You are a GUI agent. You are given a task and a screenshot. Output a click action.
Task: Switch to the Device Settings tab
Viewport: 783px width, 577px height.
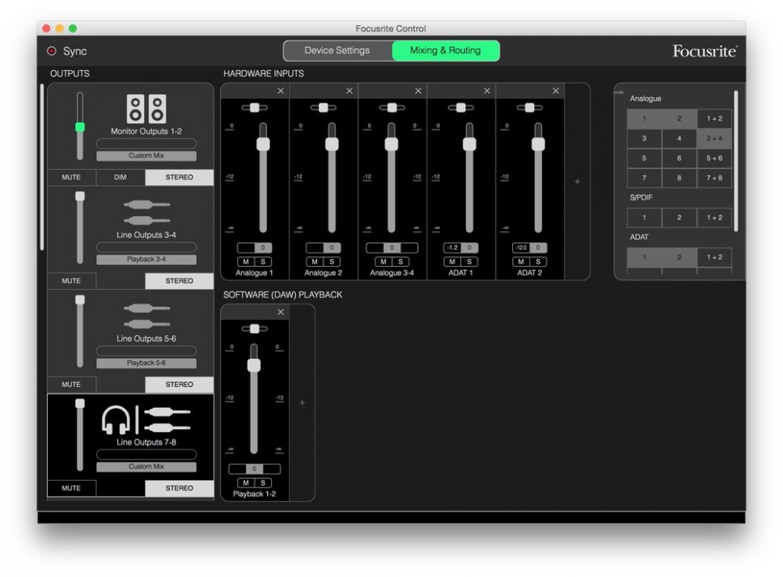pos(337,51)
